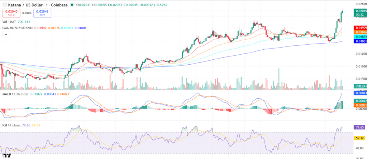Click the 0.00006 spread value
This screenshot has width=367, height=159.
tap(27, 13)
